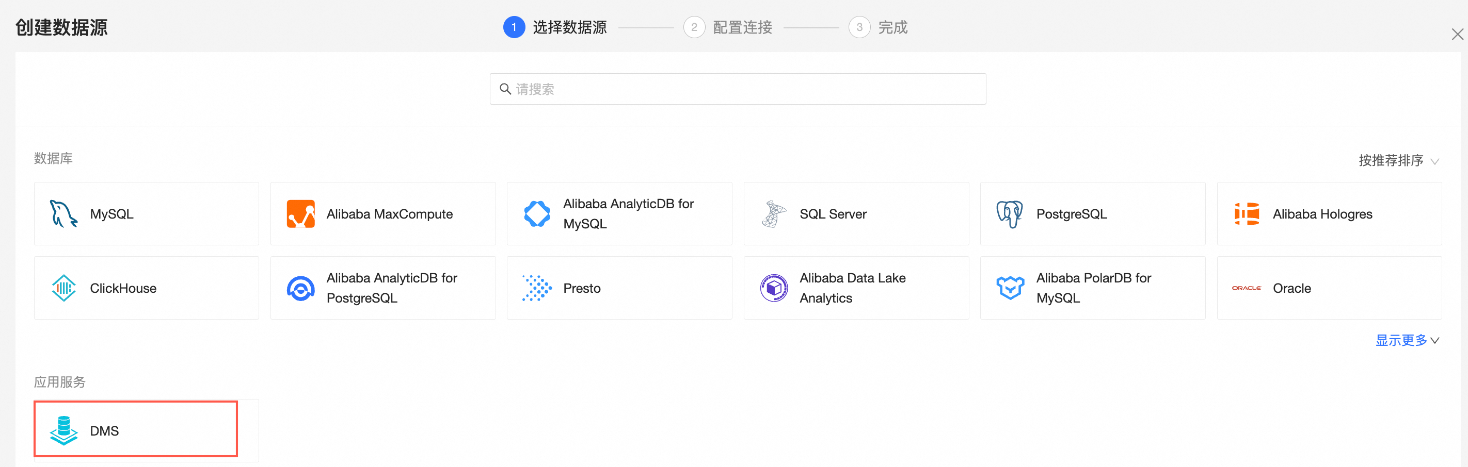Click the PostgreSQL elephant icon

(x=1010, y=214)
